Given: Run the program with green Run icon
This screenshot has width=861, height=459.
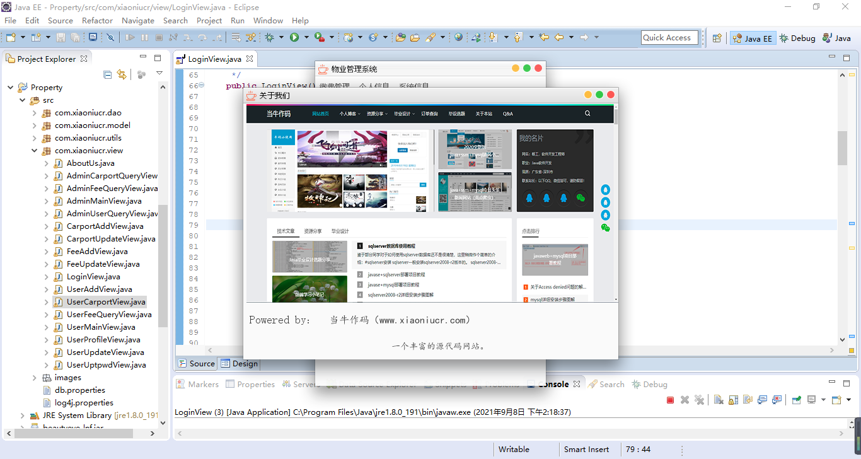Looking at the screenshot, I should (x=294, y=38).
